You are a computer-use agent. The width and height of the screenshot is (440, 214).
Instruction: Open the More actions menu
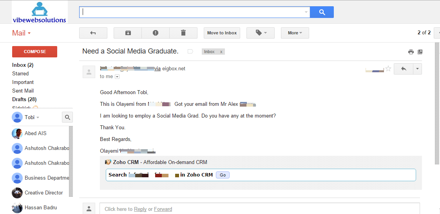(295, 33)
